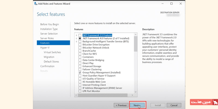The width and height of the screenshot is (218, 109).
Task: Open the Installation Type step
Action: [49, 29]
